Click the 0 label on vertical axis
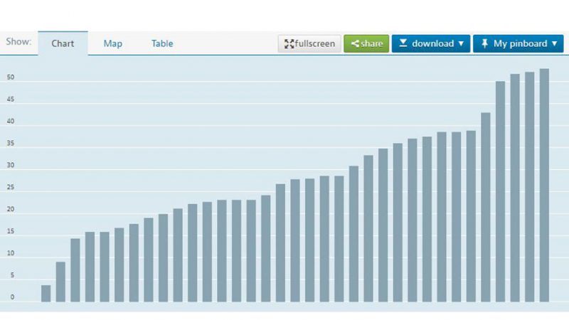 (x=12, y=297)
